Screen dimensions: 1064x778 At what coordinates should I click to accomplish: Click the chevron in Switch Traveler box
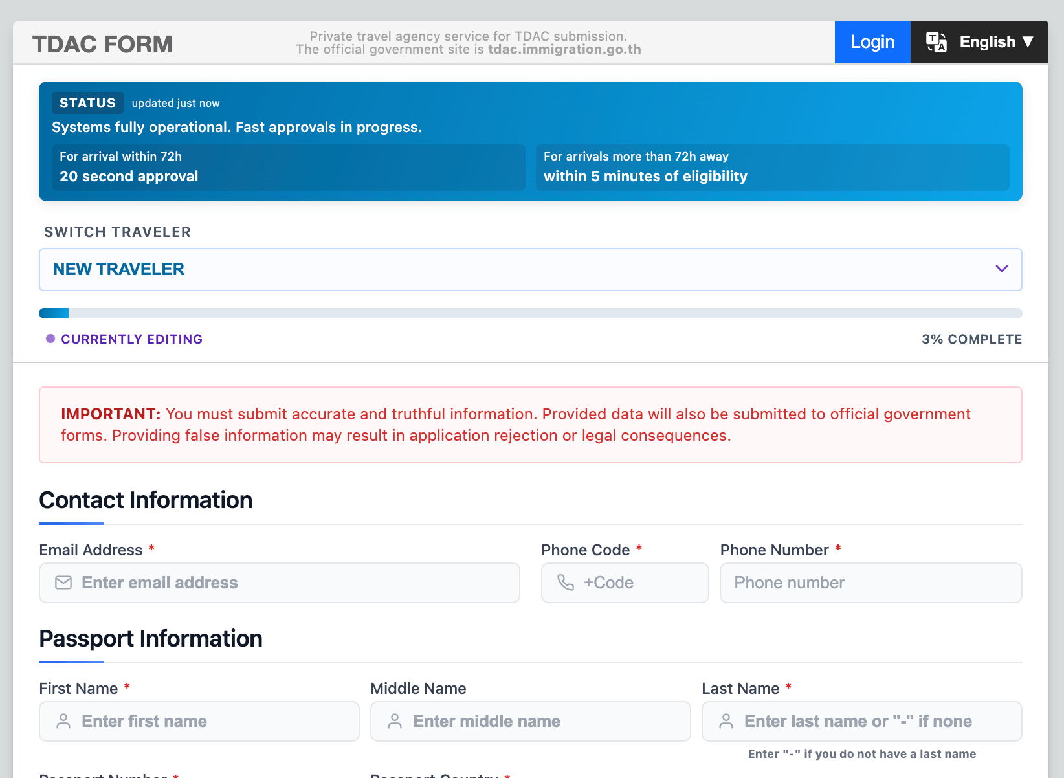tap(1001, 269)
